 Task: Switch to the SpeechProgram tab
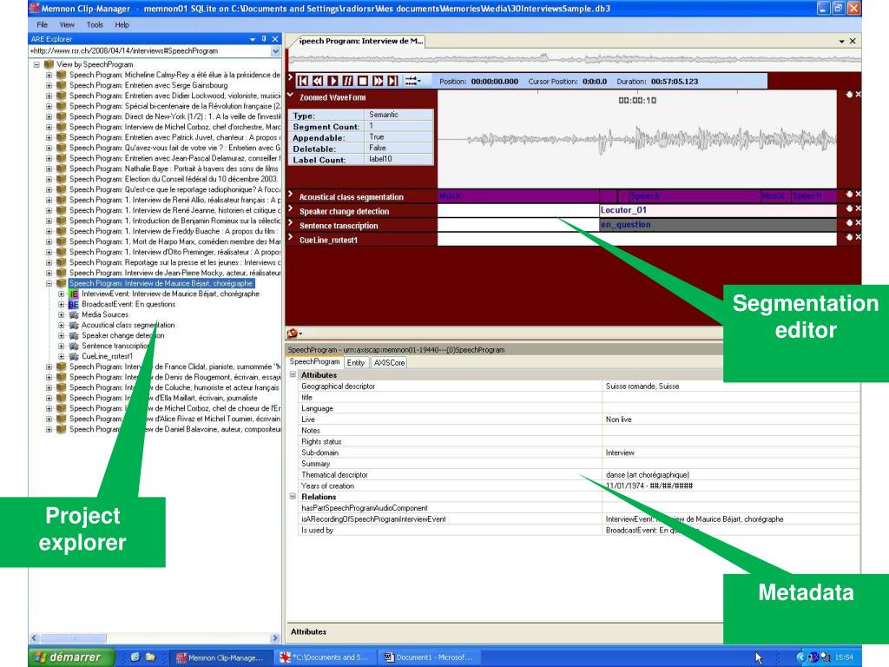click(x=314, y=362)
